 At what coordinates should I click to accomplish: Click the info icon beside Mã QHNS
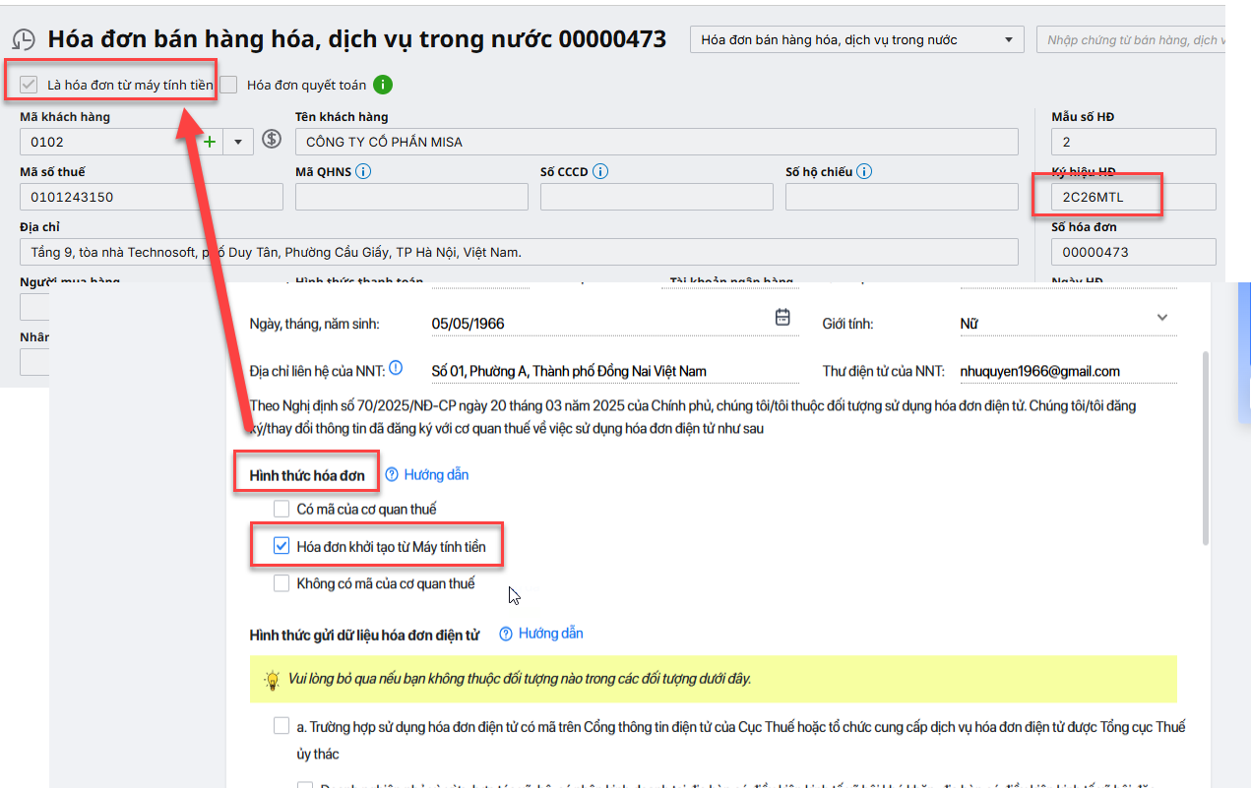[x=363, y=171]
